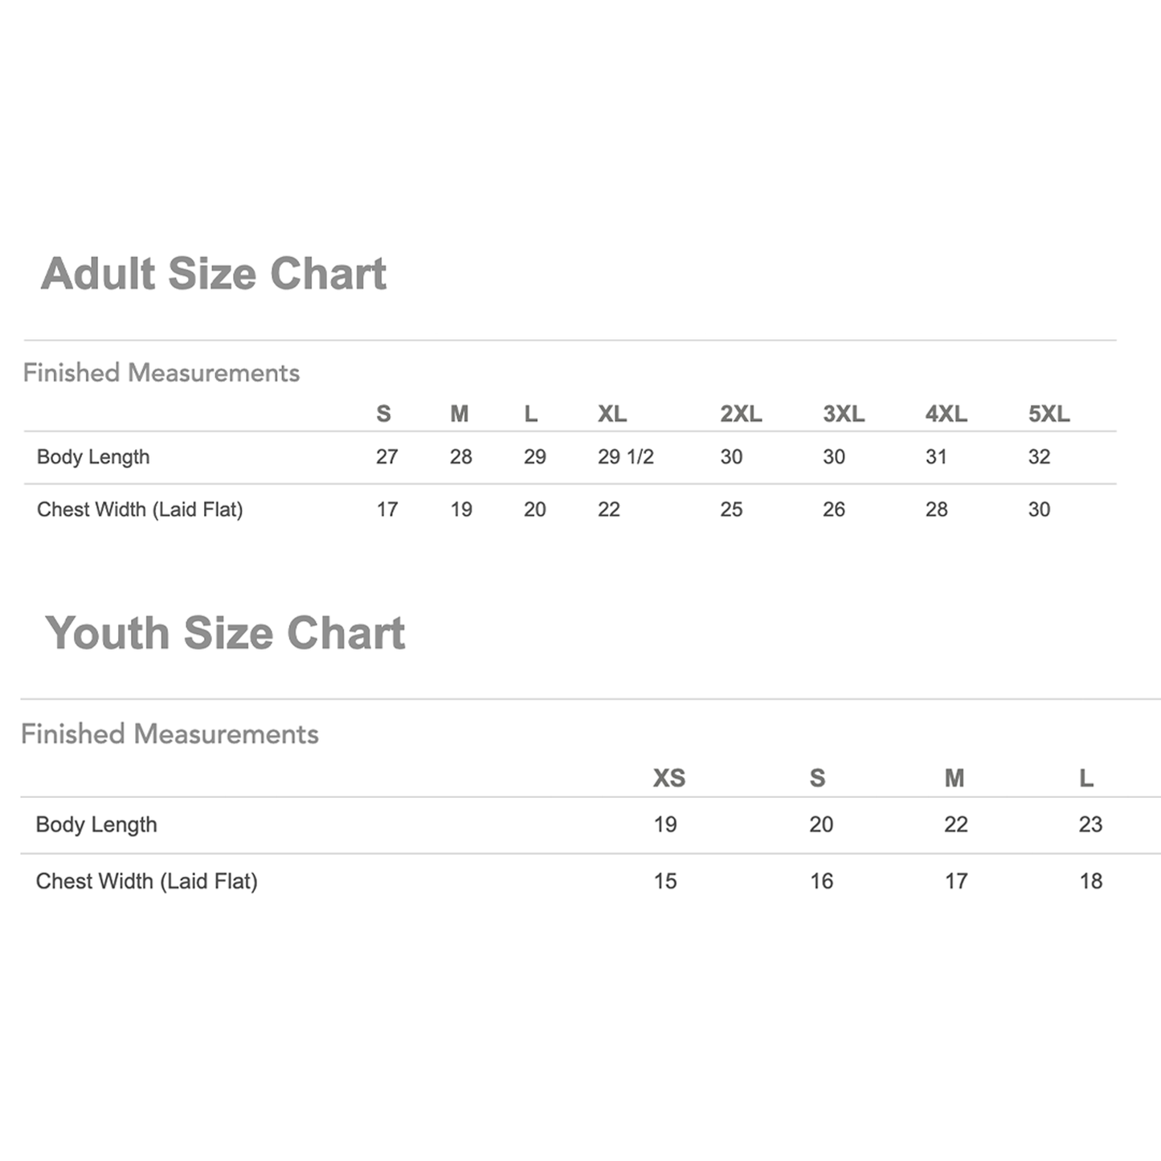Click the youth L chest width value 18

pyautogui.click(x=1090, y=881)
